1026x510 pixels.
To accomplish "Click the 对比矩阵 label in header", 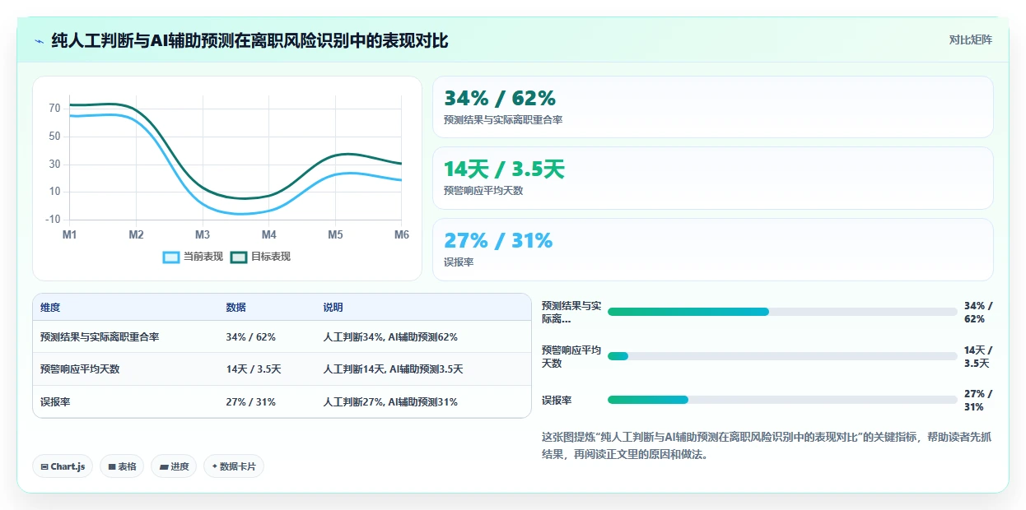I will 970,39.
